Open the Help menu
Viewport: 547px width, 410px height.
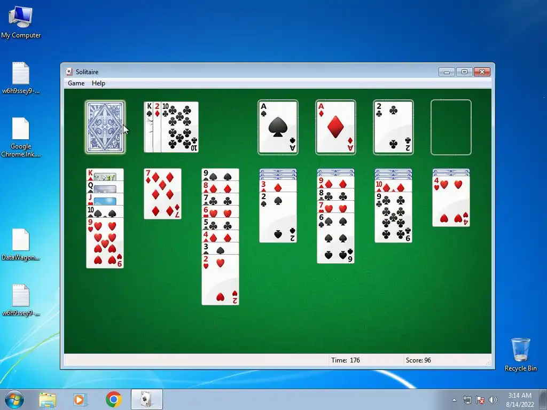(x=98, y=83)
